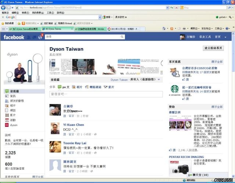The height and width of the screenshot is (183, 235).
Task: Open Yi Kuan Chen's profile link
Action: pos(73,125)
